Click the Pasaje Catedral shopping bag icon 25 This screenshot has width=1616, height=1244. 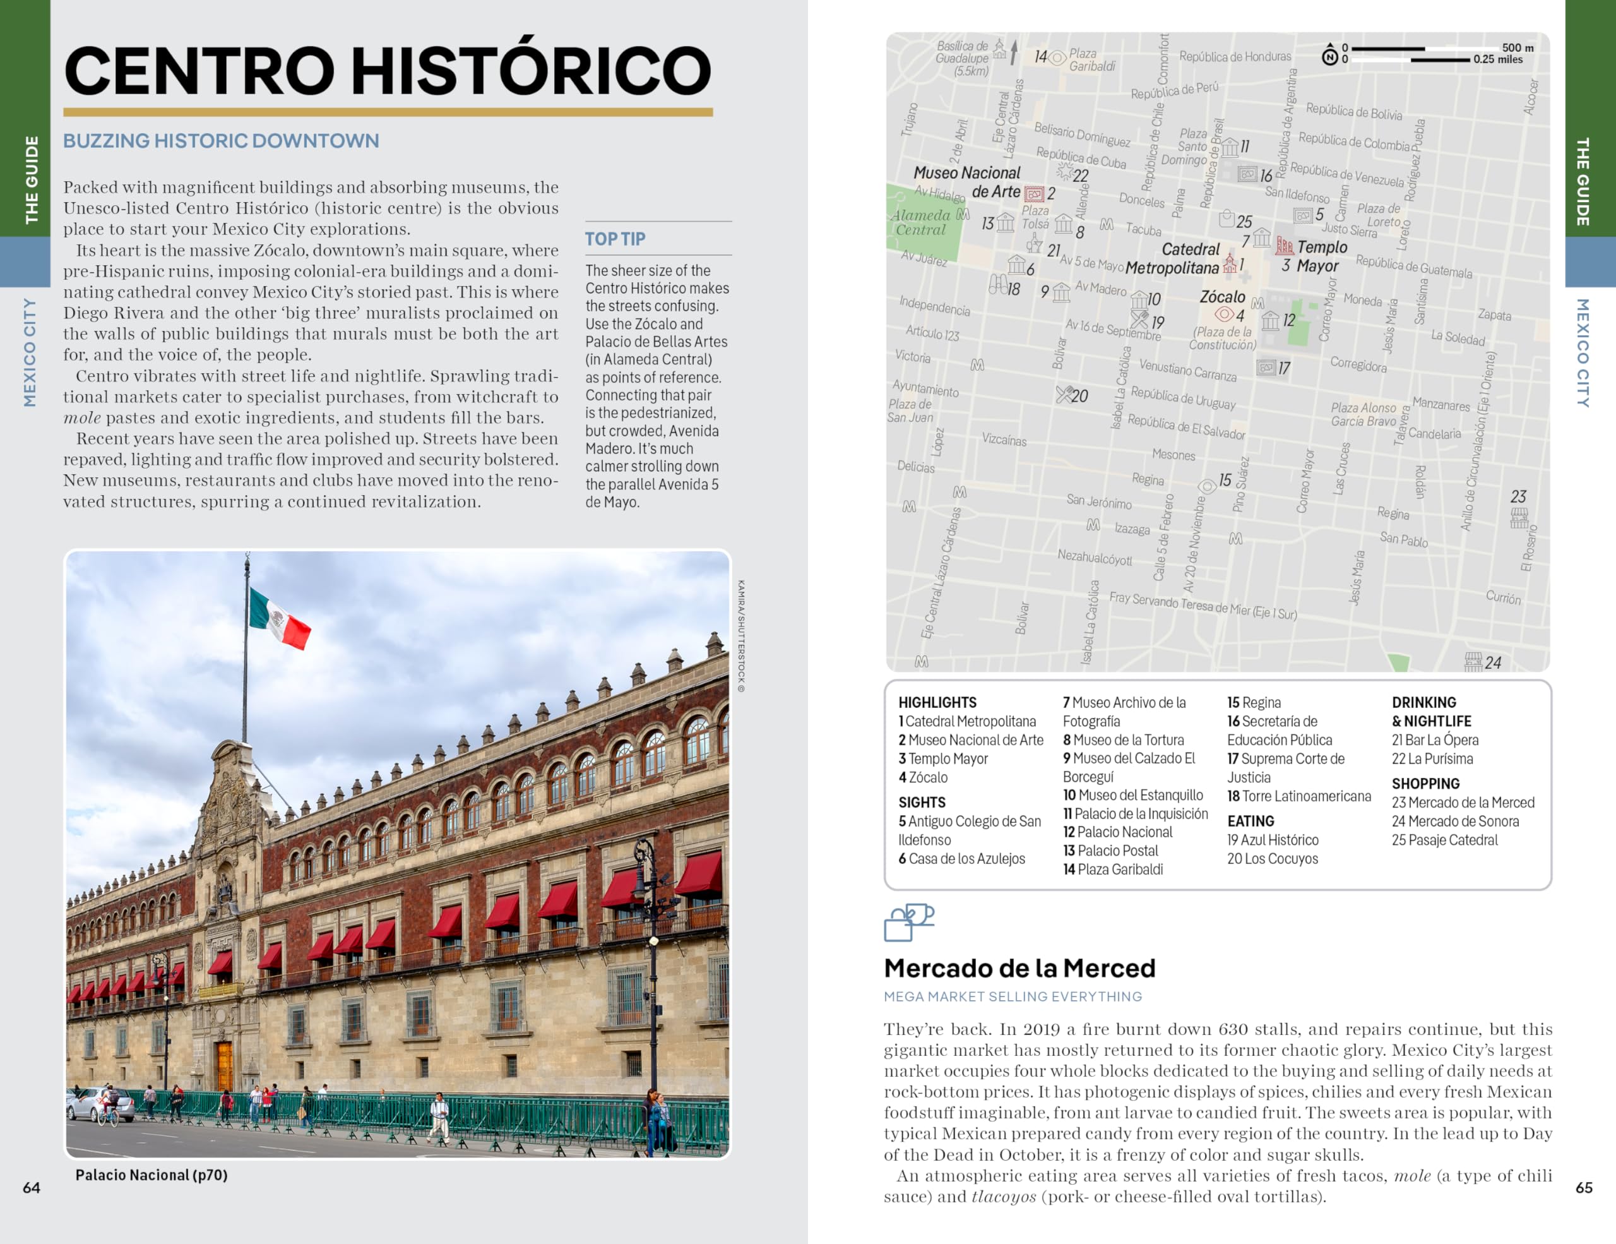1226,219
